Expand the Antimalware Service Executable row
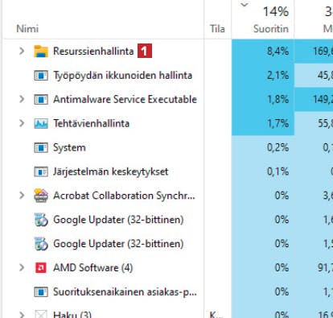The width and height of the screenshot is (333, 318). pyautogui.click(x=22, y=99)
